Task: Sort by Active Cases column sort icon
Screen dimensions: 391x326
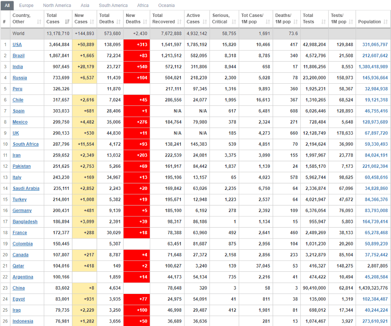Action: 205,22
